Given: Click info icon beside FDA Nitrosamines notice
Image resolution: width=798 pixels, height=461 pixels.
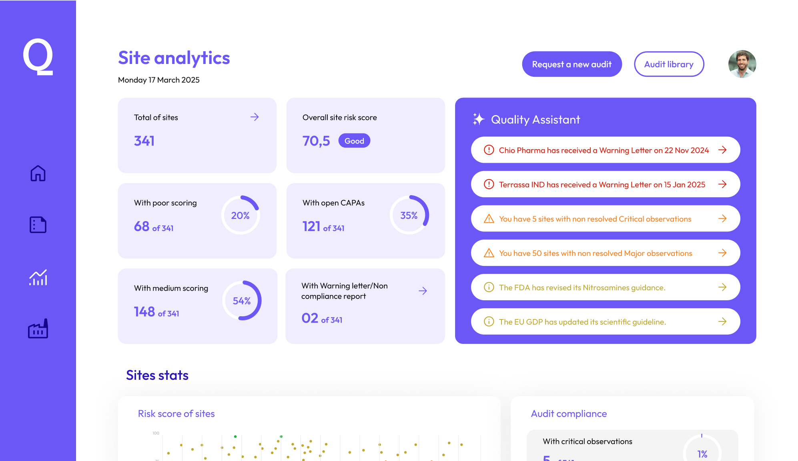Looking at the screenshot, I should click(x=489, y=287).
